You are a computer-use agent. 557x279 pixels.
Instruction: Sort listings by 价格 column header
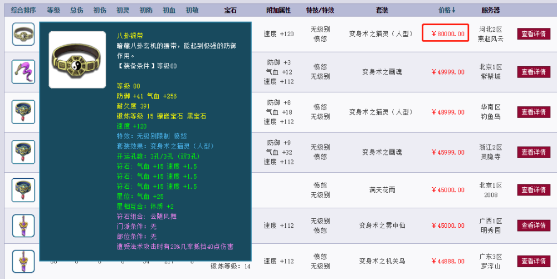tap(447, 10)
